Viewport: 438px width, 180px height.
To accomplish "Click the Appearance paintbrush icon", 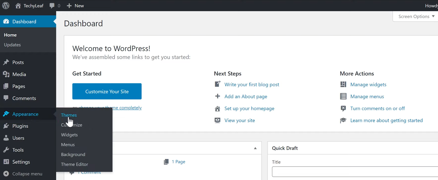I will 6,114.
